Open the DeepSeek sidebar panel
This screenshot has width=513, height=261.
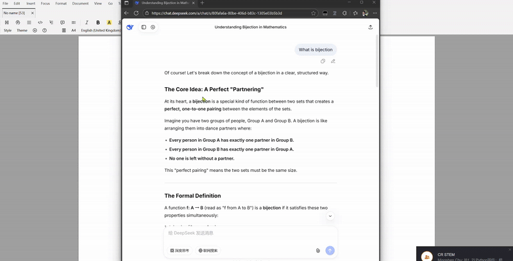tap(144, 28)
